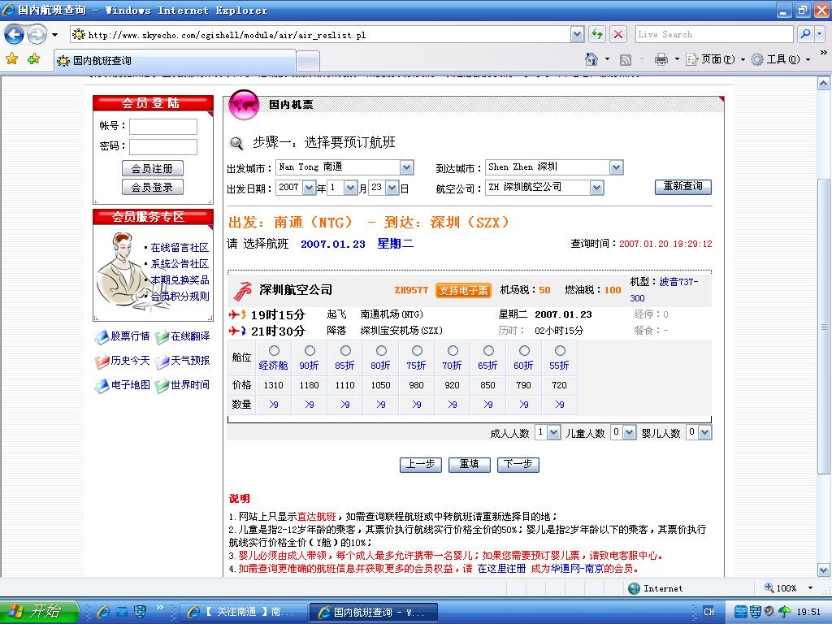This screenshot has height=624, width=832.
Task: Click the Stop loading icon
Action: (x=618, y=34)
